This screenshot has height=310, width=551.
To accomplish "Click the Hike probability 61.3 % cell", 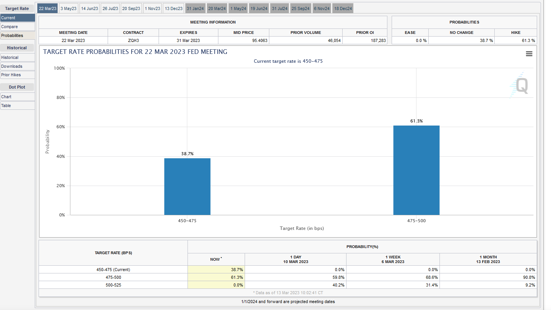I will [x=516, y=40].
